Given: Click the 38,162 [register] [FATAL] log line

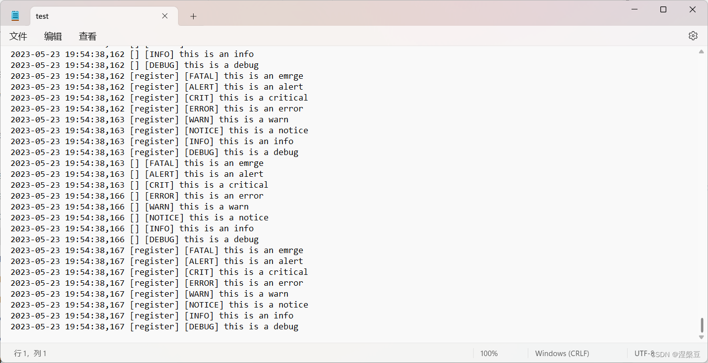Looking at the screenshot, I should (x=157, y=76).
